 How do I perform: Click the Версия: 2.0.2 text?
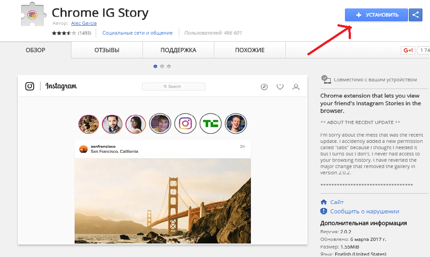(336, 232)
